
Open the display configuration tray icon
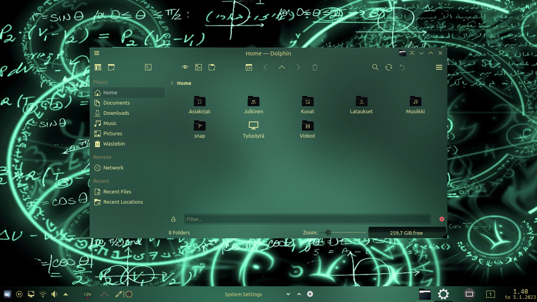[x=31, y=294]
